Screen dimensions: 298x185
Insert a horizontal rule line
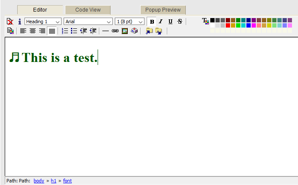click(105, 31)
